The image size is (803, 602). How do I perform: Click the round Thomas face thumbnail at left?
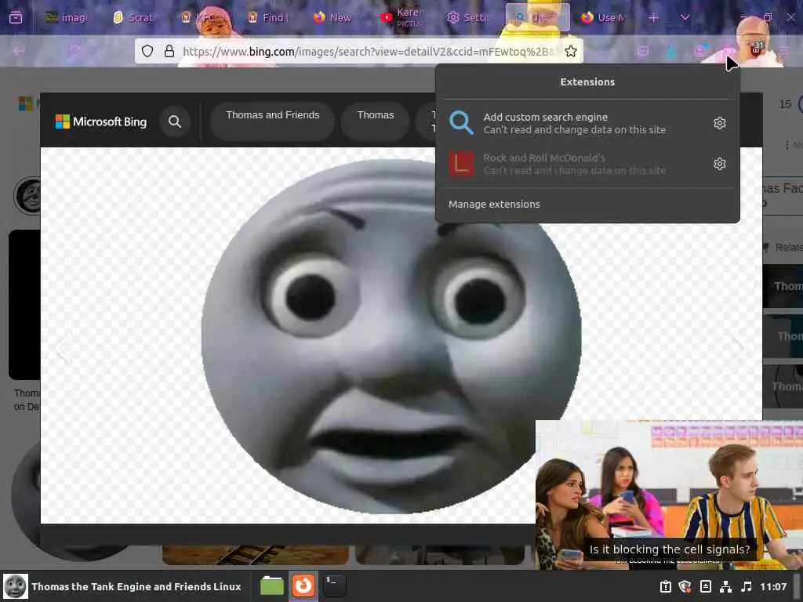28,195
